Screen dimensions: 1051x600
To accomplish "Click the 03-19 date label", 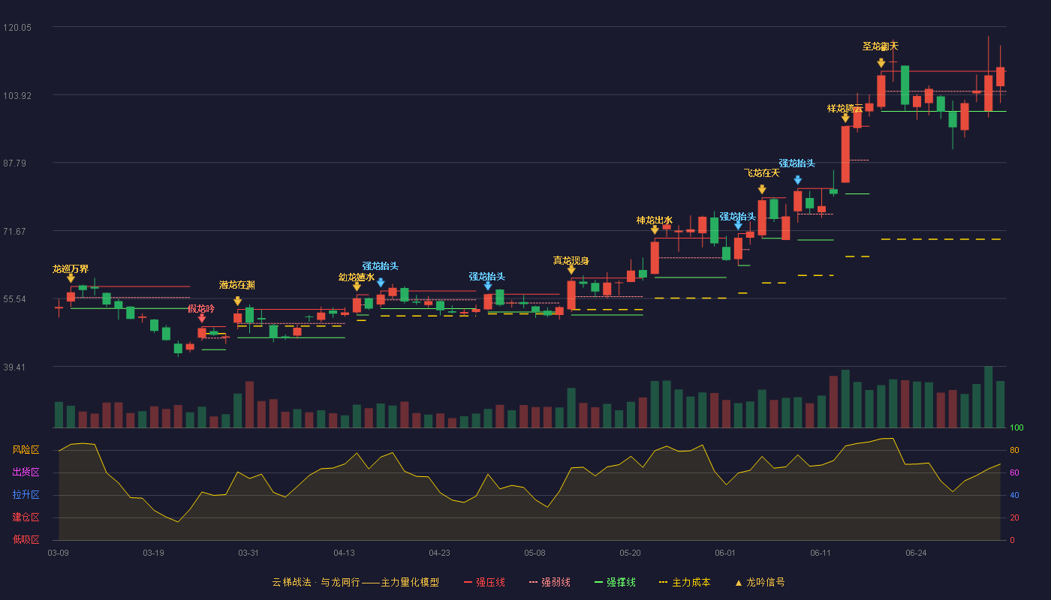I will 153,553.
